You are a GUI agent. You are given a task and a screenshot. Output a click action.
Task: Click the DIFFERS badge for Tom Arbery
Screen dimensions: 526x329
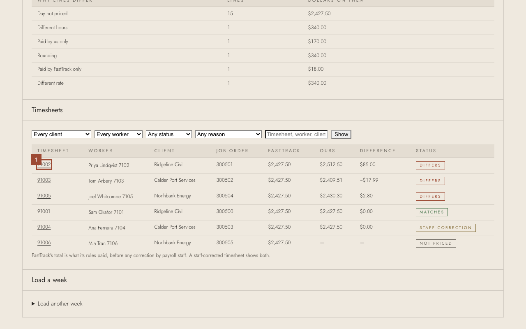pyautogui.click(x=430, y=181)
